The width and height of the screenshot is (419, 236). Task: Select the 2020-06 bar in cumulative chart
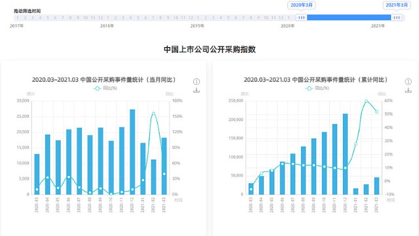[x=282, y=178]
